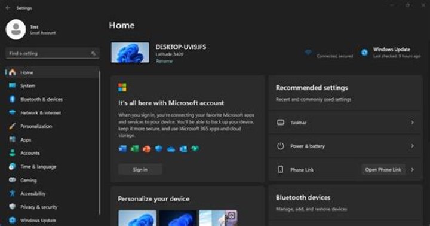
Task: Open the Home page in sidebar
Action: coord(52,72)
